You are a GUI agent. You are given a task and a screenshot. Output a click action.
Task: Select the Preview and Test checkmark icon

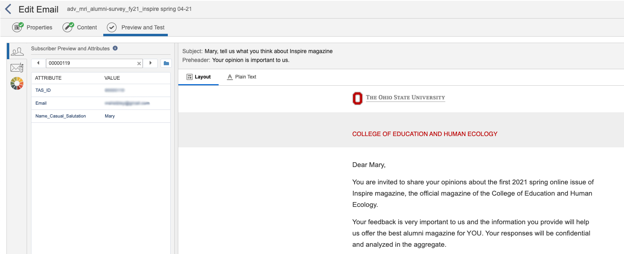click(x=111, y=27)
